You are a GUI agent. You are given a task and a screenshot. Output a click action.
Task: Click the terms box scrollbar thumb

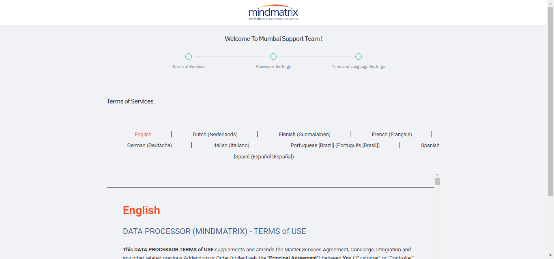point(437,181)
